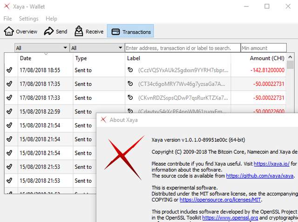Click checkmark icon beside first 15/08/2018 21:53 row
Screen dimensions: 298x222
tap(9, 166)
